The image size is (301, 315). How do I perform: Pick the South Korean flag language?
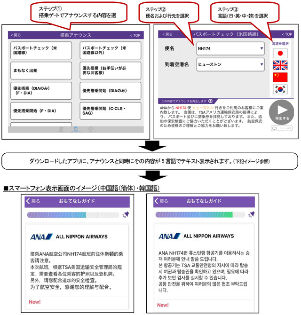coord(280,89)
